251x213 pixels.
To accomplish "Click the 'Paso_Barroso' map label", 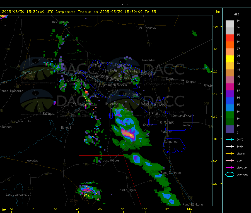I will coord(171,173).
